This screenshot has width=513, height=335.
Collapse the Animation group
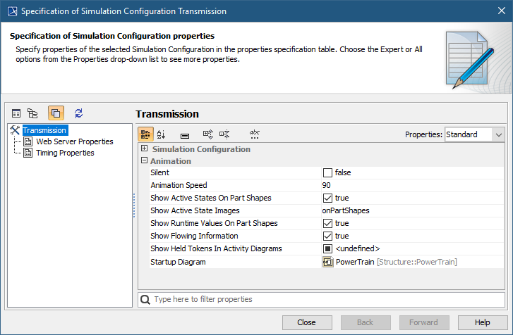tap(145, 160)
